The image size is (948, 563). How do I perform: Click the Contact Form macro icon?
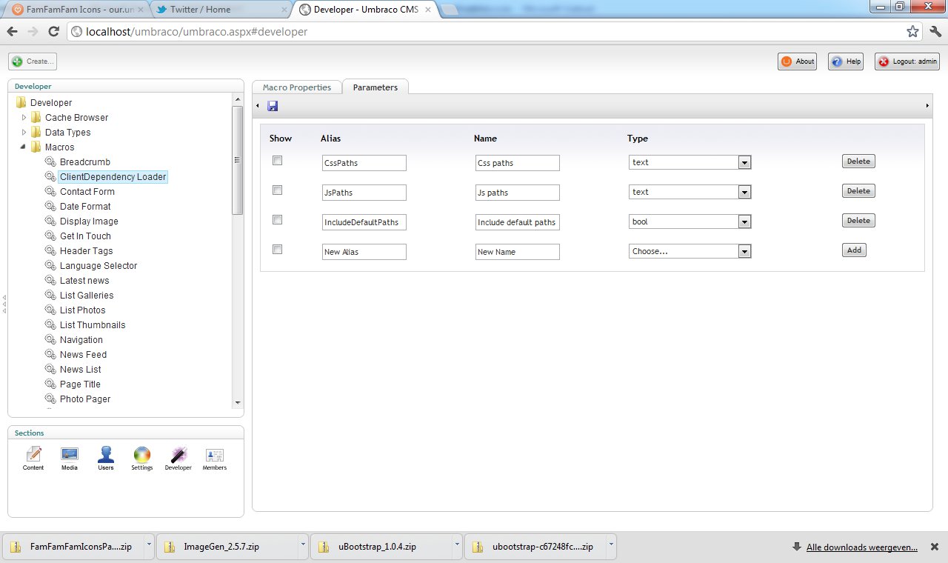point(50,192)
